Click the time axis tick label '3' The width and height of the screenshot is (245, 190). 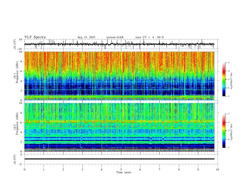(82, 170)
